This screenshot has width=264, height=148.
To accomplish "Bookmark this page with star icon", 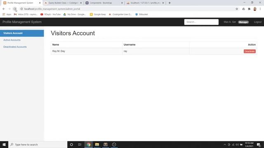I will [x=237, y=9].
